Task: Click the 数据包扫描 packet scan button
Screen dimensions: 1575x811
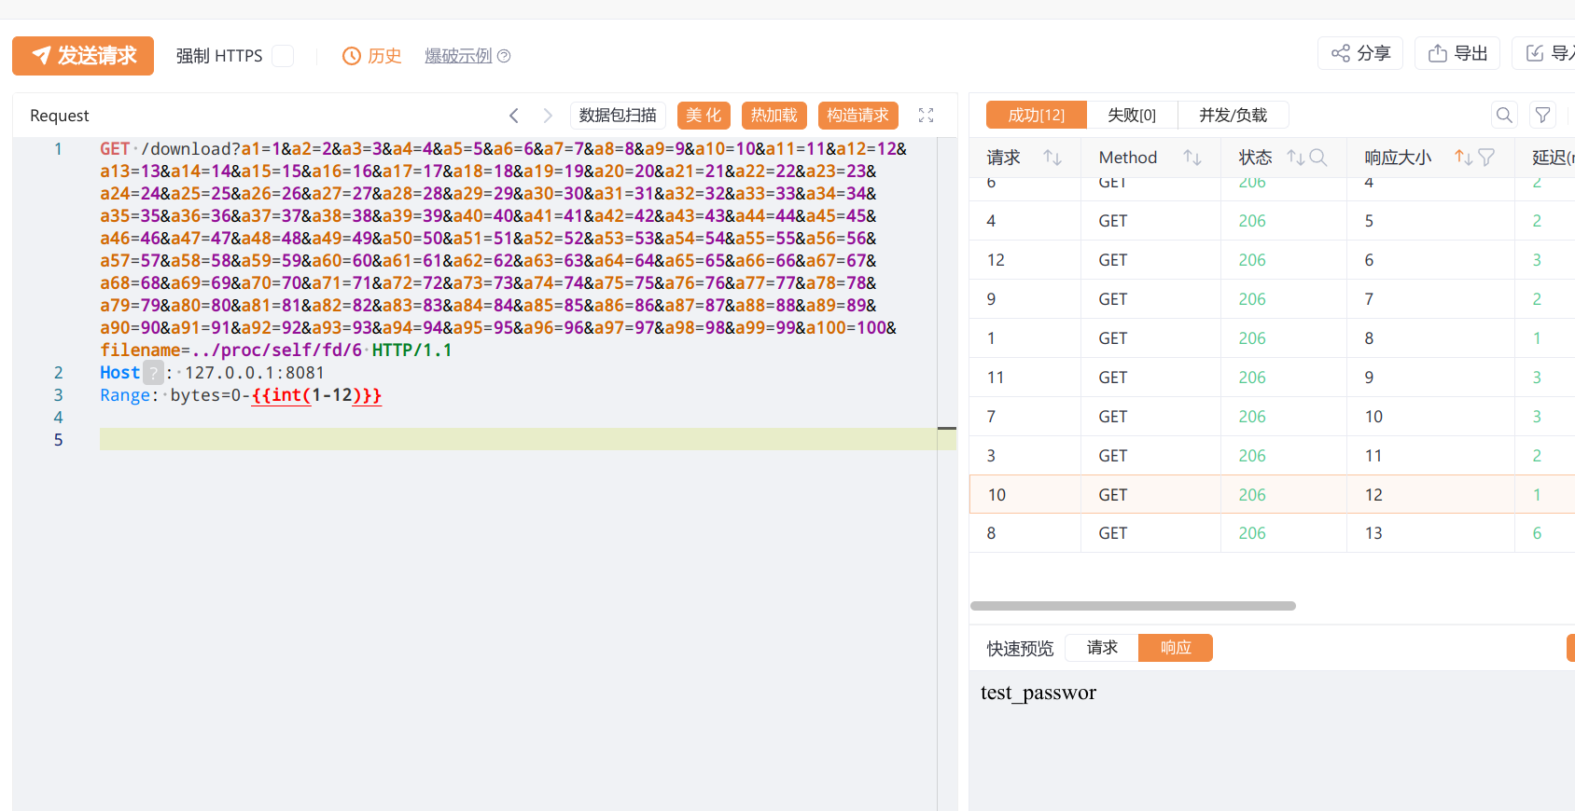Action: click(618, 116)
